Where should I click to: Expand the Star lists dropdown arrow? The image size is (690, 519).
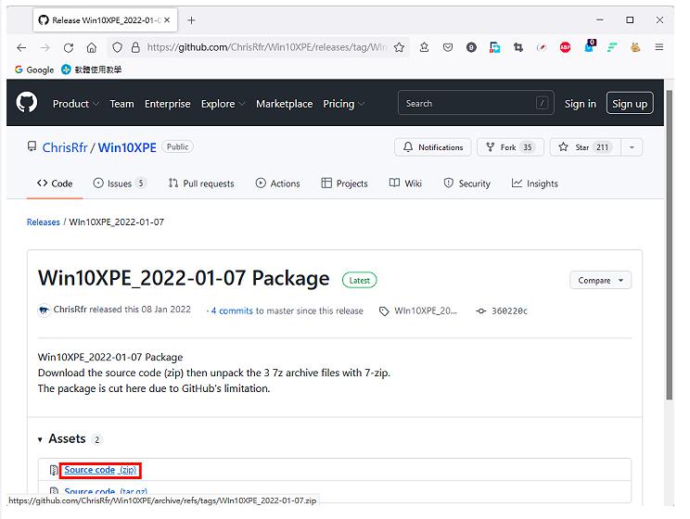(x=631, y=147)
